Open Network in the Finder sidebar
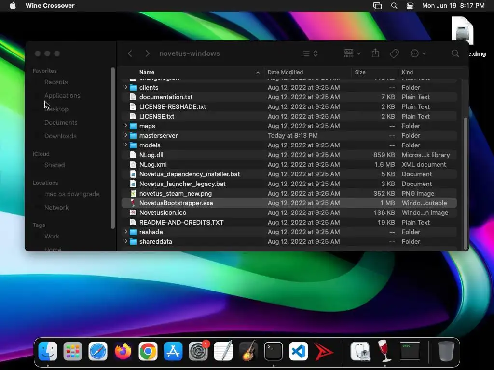This screenshot has width=494, height=370. click(x=56, y=208)
